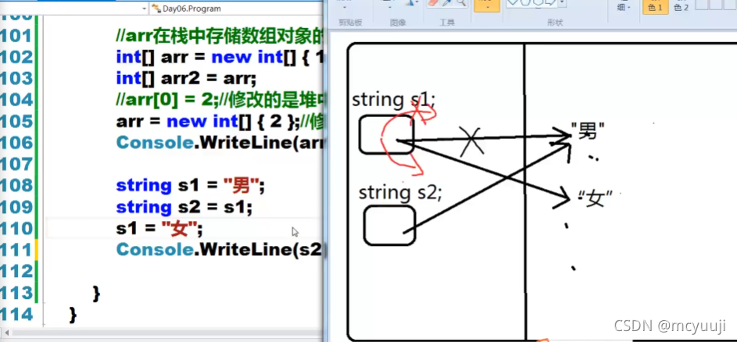Open the brushes dropdown highlighted orange
This screenshot has width=737, height=342.
487,5
